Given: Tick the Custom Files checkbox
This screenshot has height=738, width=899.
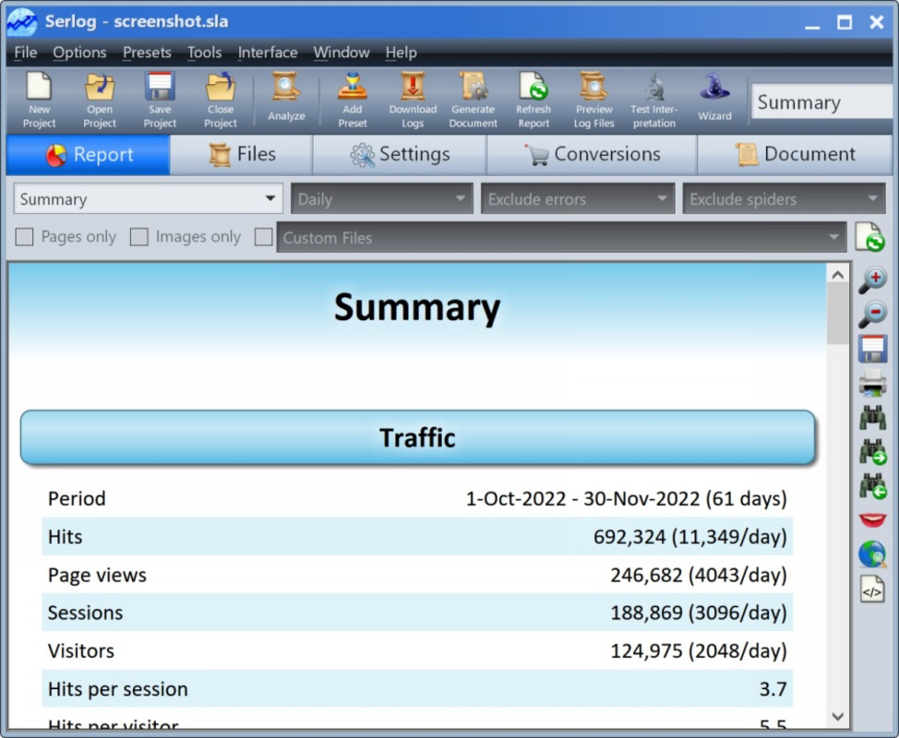Looking at the screenshot, I should pos(263,237).
